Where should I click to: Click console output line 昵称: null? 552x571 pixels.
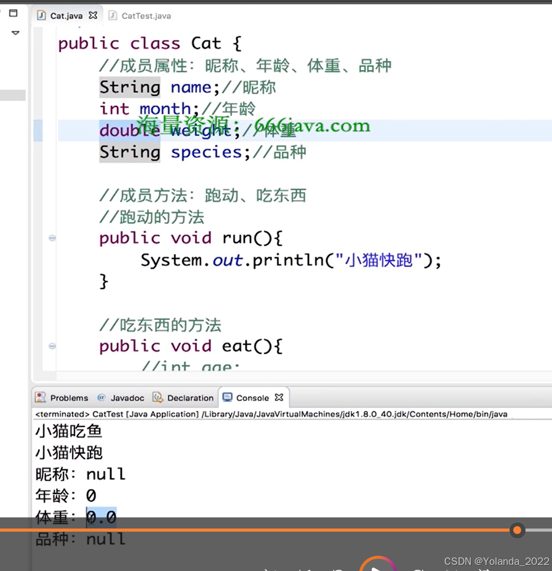click(81, 474)
